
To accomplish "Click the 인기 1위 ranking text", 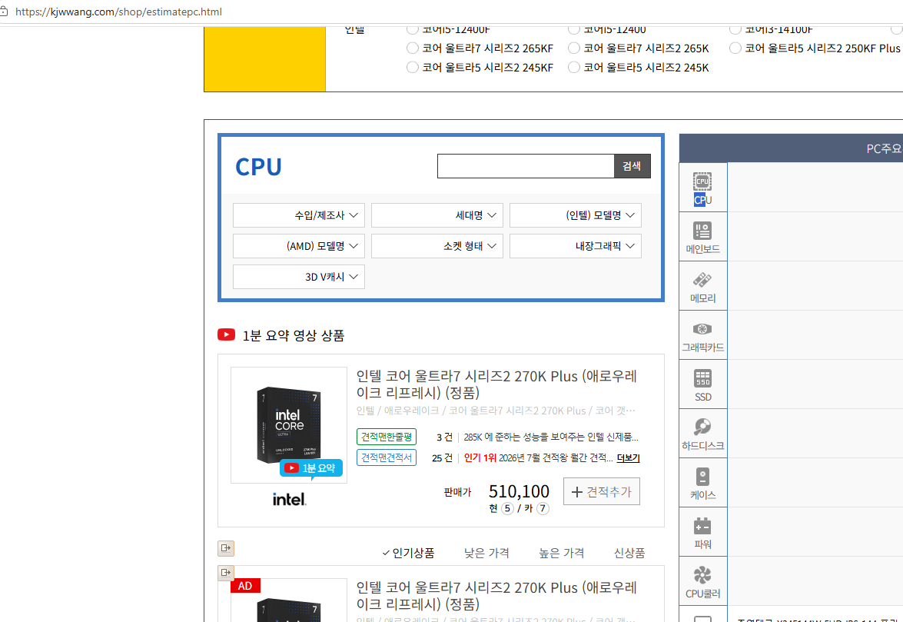I will point(480,458).
